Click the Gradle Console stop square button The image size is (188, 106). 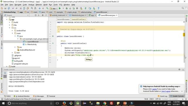point(5,77)
